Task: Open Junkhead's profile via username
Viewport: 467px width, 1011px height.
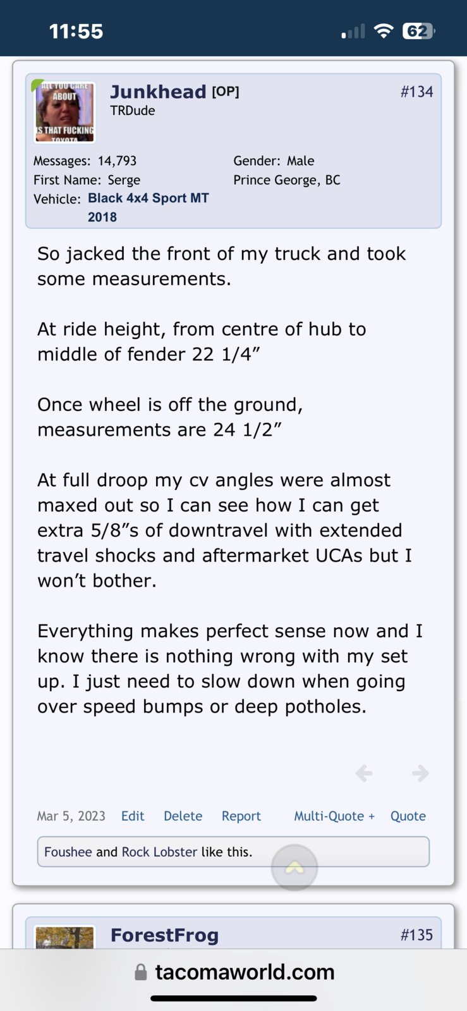Action: (x=158, y=92)
